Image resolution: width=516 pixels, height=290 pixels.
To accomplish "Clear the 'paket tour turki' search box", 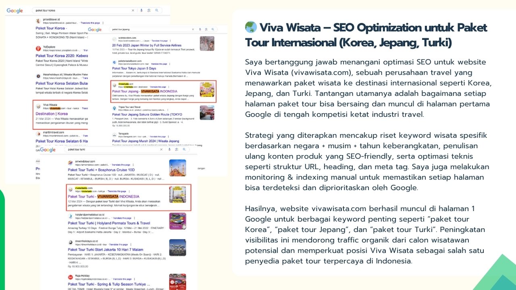I will coord(162,149).
